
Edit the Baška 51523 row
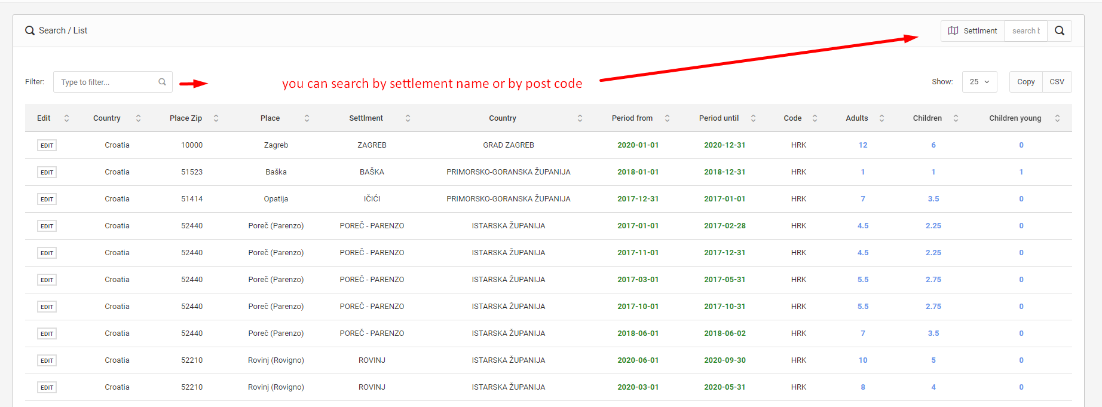click(47, 172)
